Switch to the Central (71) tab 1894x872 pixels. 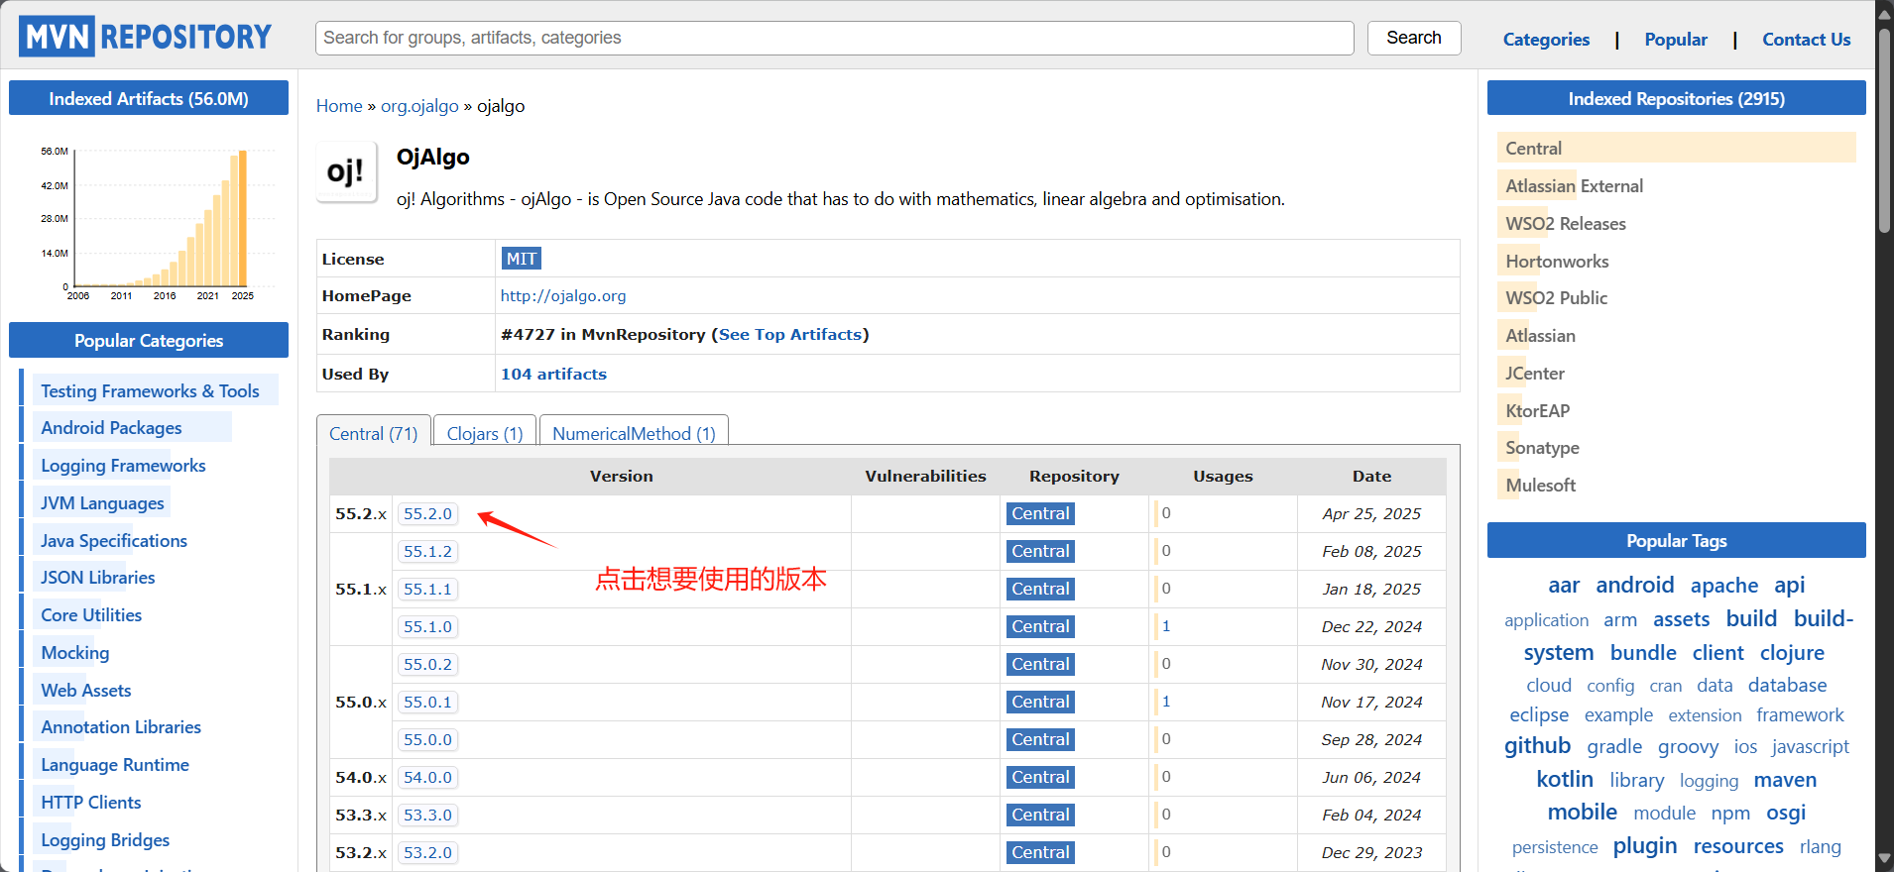[x=374, y=433]
